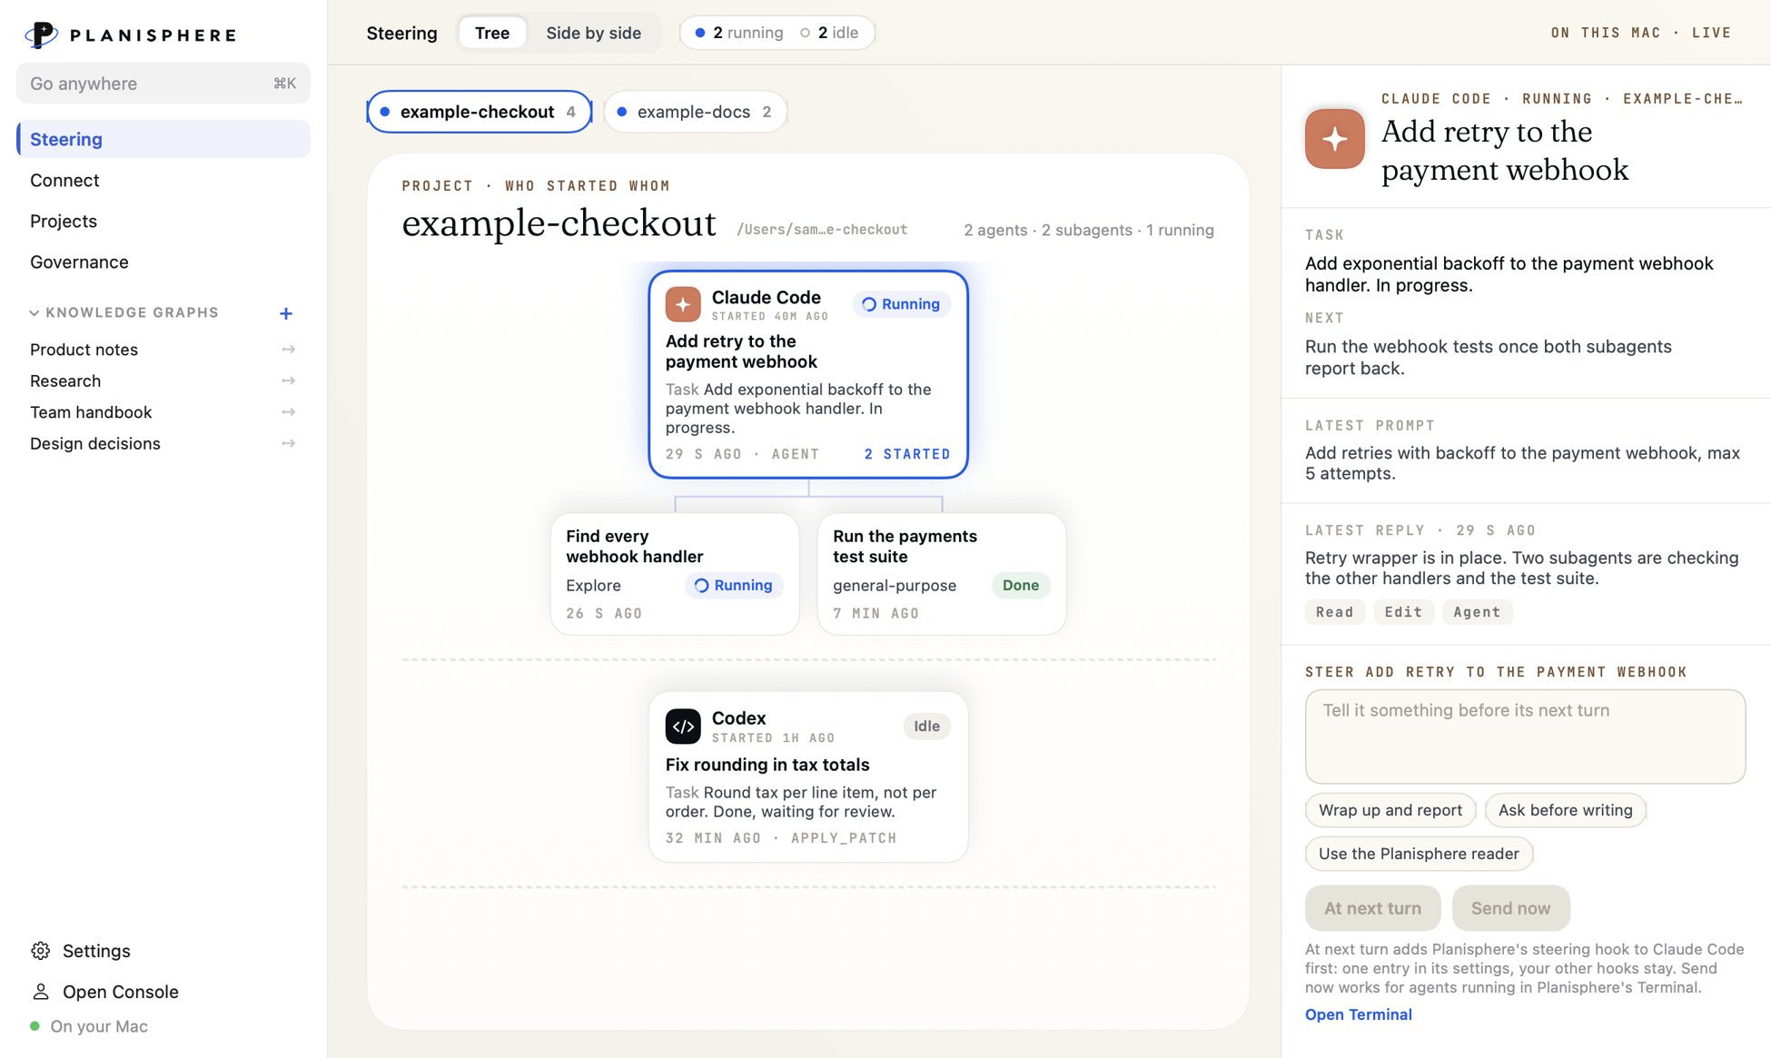Switch to Tree view

[491, 33]
